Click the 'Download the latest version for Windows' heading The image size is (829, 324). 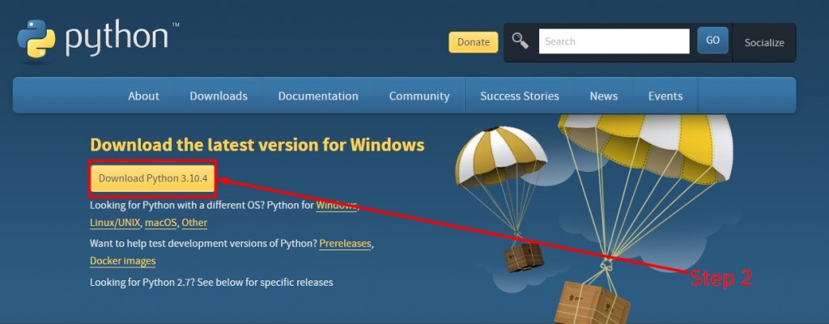[257, 144]
